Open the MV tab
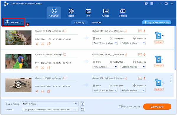This screenshot has height=115, width=177. tap(88, 13)
